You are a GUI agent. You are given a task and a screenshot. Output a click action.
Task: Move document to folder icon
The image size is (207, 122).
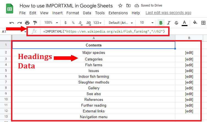click(128, 5)
